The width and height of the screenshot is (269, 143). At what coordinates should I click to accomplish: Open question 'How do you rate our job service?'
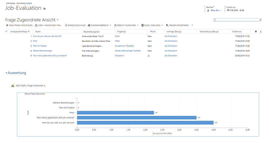pyautogui.click(x=47, y=36)
